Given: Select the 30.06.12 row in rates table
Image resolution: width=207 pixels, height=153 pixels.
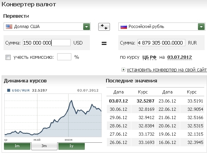Looking at the screenshot, I should 155,109.
